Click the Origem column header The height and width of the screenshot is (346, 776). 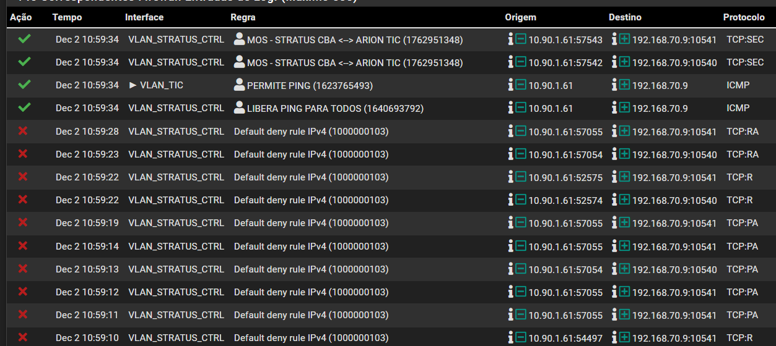[520, 17]
